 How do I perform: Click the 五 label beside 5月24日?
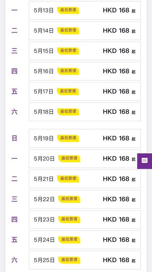click(x=14, y=240)
